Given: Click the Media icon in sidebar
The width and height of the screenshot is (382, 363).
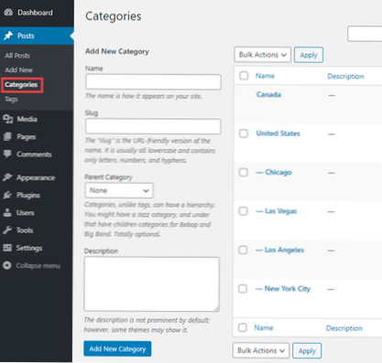Looking at the screenshot, I should click(x=8, y=119).
